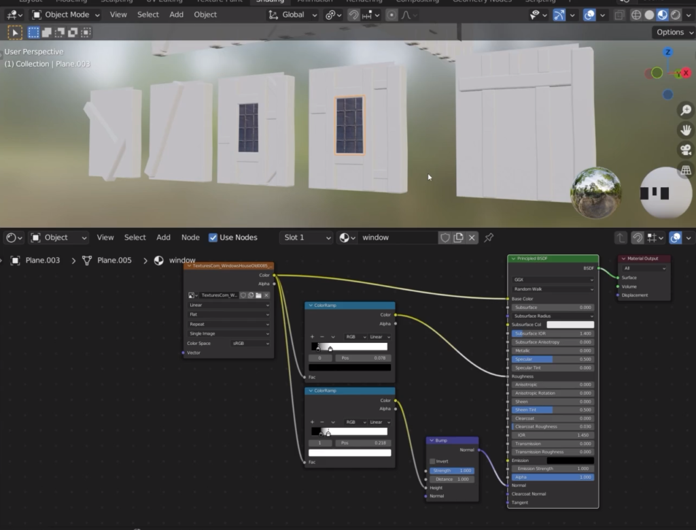Open the Random Walk subsurface dropdown

(x=553, y=289)
